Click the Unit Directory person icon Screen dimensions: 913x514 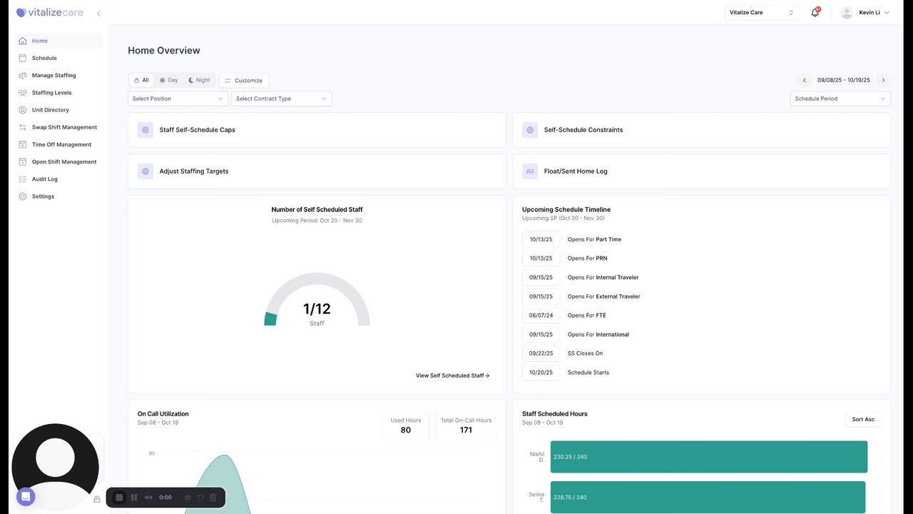tap(23, 110)
